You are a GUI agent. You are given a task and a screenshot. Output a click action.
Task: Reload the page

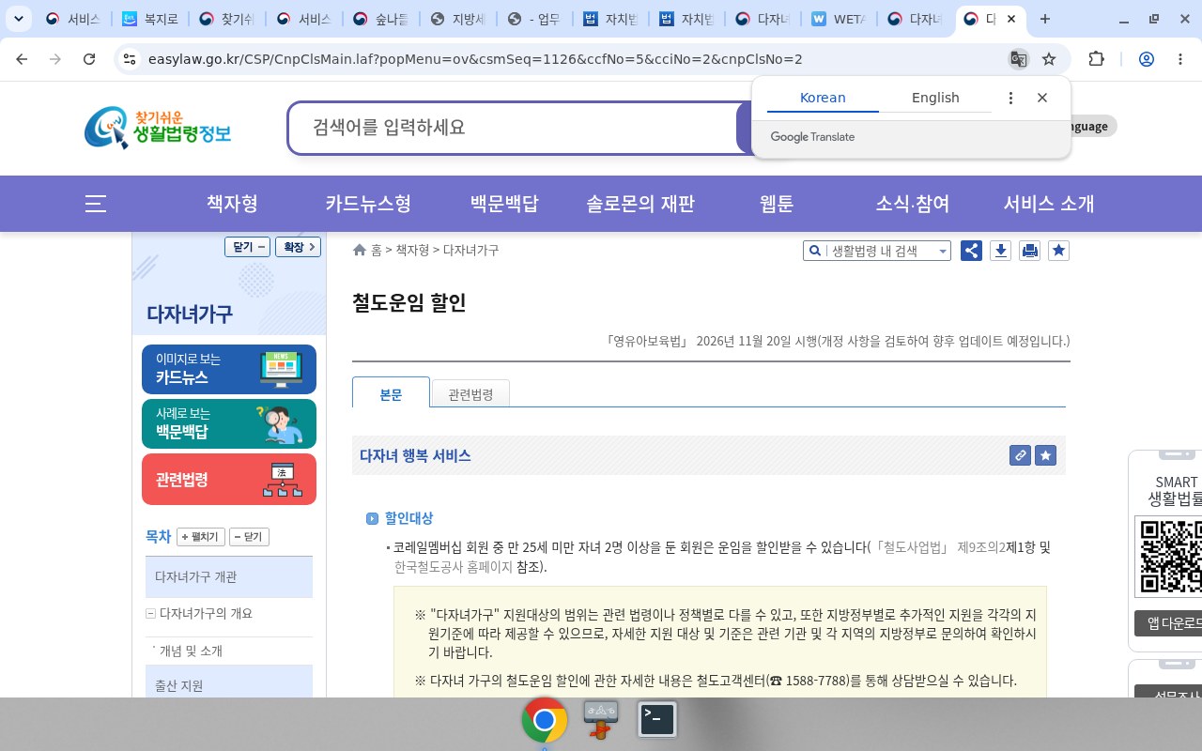[x=89, y=59]
